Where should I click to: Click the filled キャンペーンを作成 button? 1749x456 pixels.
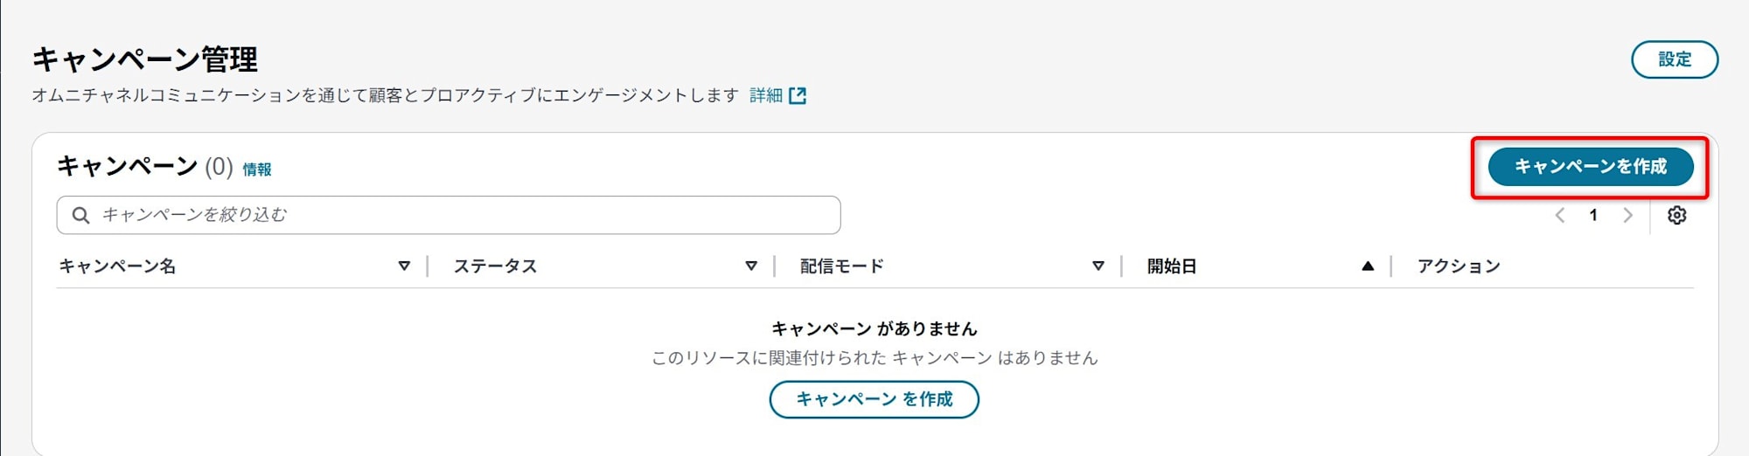pyautogui.click(x=1591, y=166)
